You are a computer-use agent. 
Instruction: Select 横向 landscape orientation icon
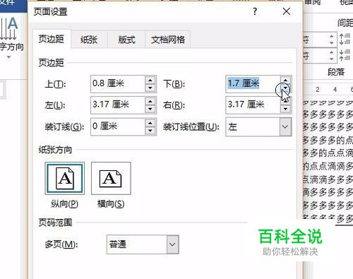point(111,178)
